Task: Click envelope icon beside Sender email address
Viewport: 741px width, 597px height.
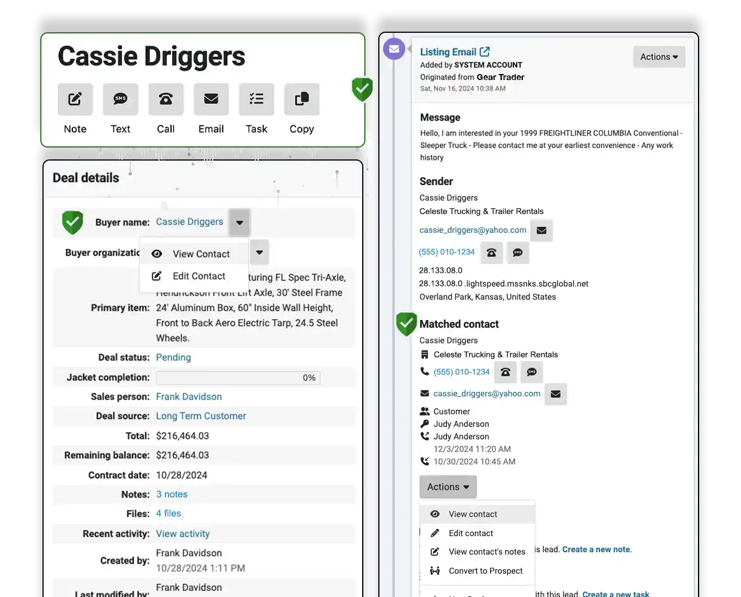Action: point(541,230)
